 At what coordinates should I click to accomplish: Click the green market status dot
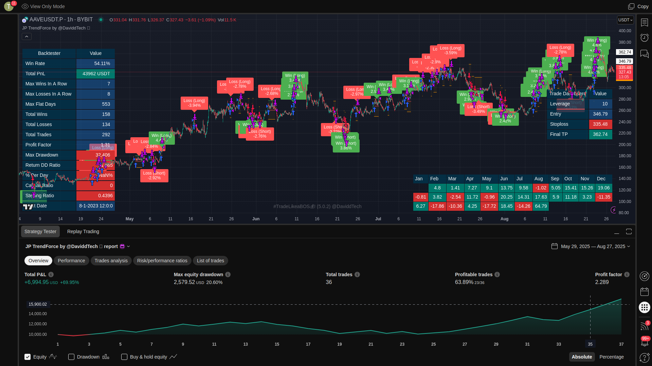(x=101, y=20)
